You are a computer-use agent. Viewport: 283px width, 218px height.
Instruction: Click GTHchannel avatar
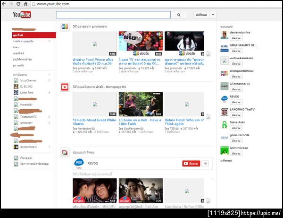[x=225, y=86]
